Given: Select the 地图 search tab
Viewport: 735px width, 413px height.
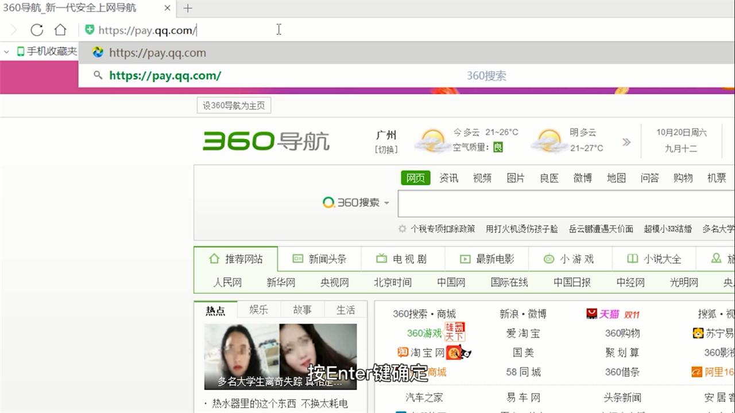Looking at the screenshot, I should [616, 178].
